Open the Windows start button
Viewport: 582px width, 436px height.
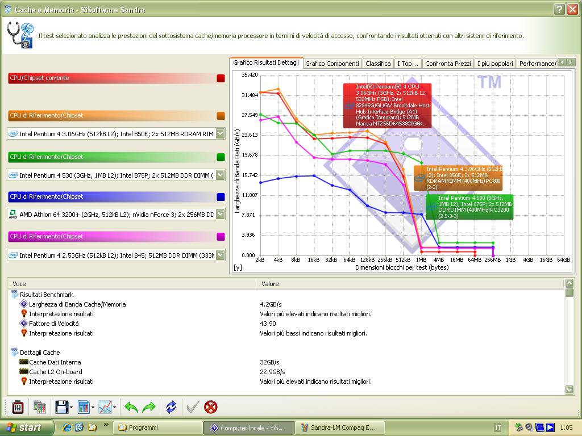coord(27,427)
